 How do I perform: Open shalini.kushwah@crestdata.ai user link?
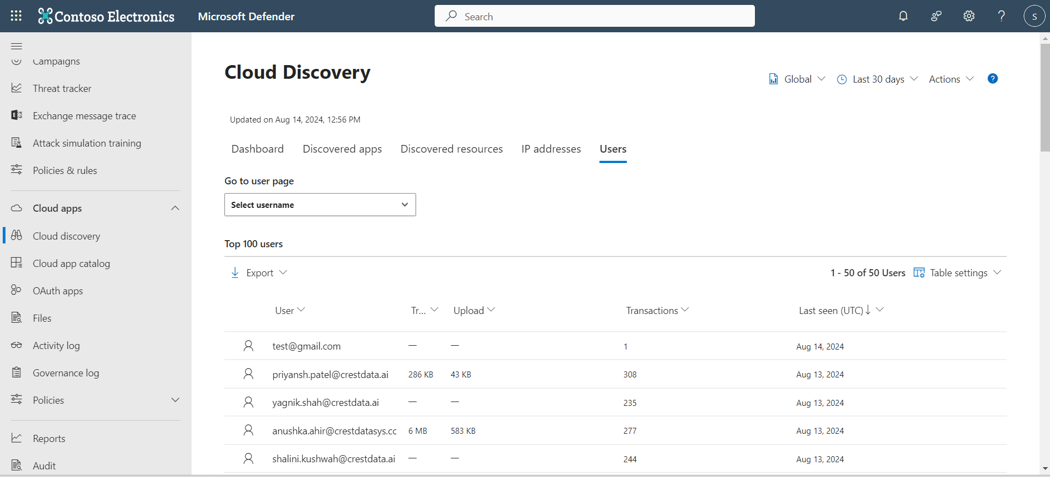334,458
